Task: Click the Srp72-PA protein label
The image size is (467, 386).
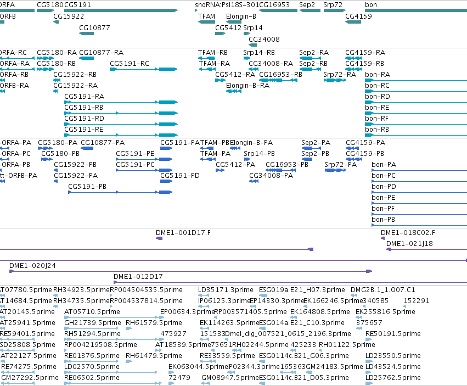Action: pyautogui.click(x=340, y=165)
